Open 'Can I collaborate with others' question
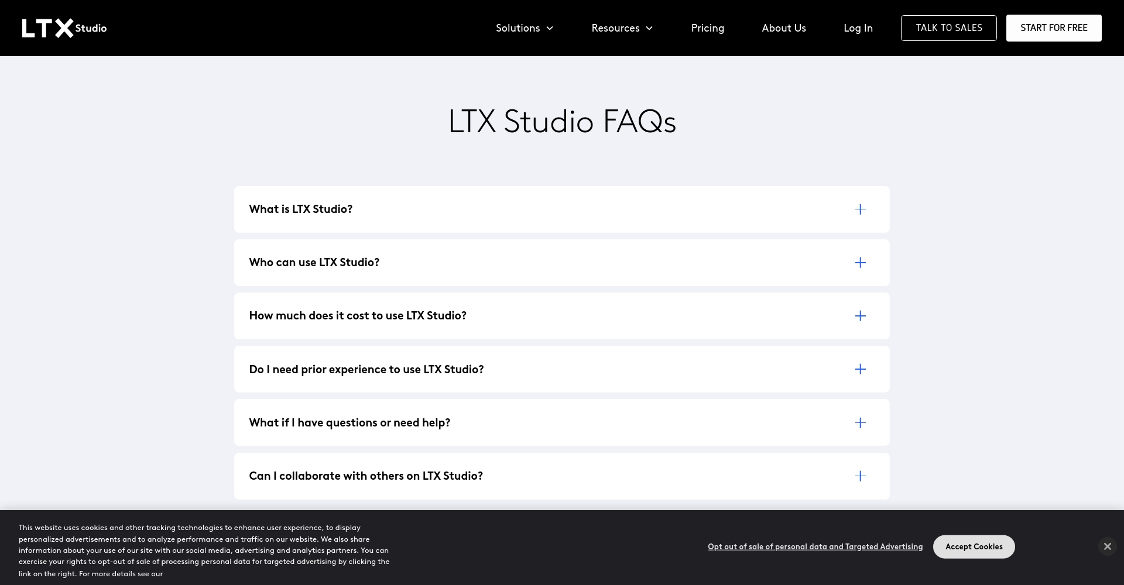The image size is (1124, 585). [x=562, y=476]
